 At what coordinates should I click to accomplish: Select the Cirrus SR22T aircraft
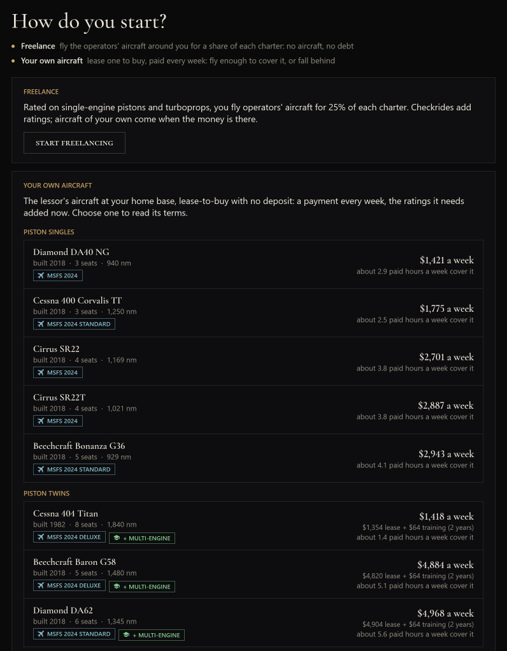[253, 410]
